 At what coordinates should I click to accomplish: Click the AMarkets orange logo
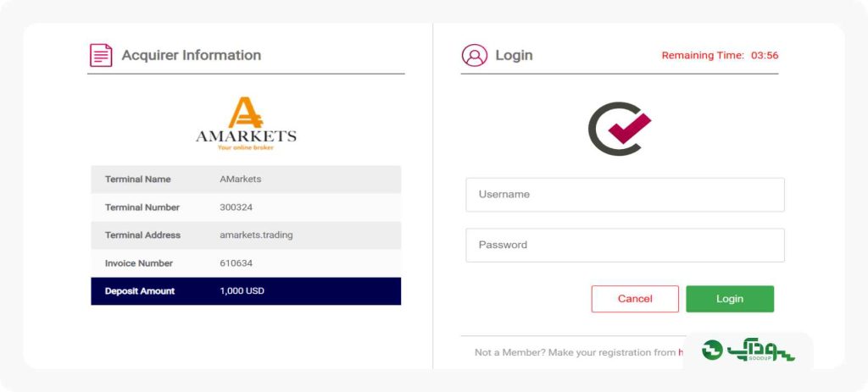click(x=246, y=124)
